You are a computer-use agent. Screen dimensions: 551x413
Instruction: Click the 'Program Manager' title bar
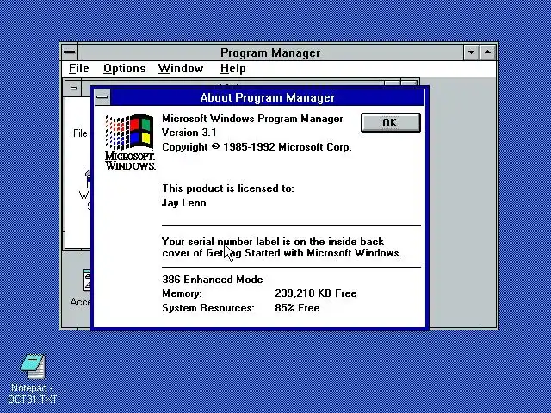pyautogui.click(x=270, y=52)
